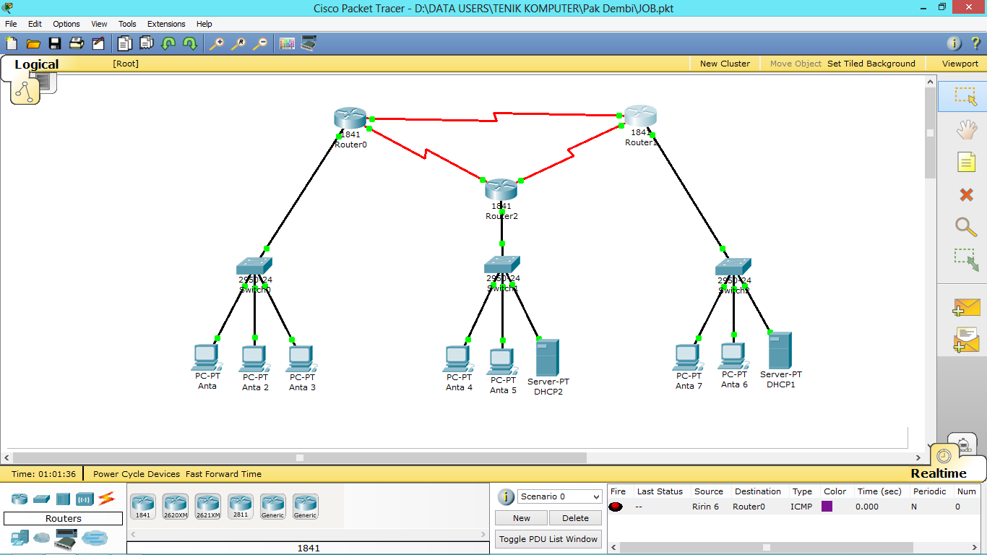Click the Paste toolbar icon
987x555 pixels.
147,43
